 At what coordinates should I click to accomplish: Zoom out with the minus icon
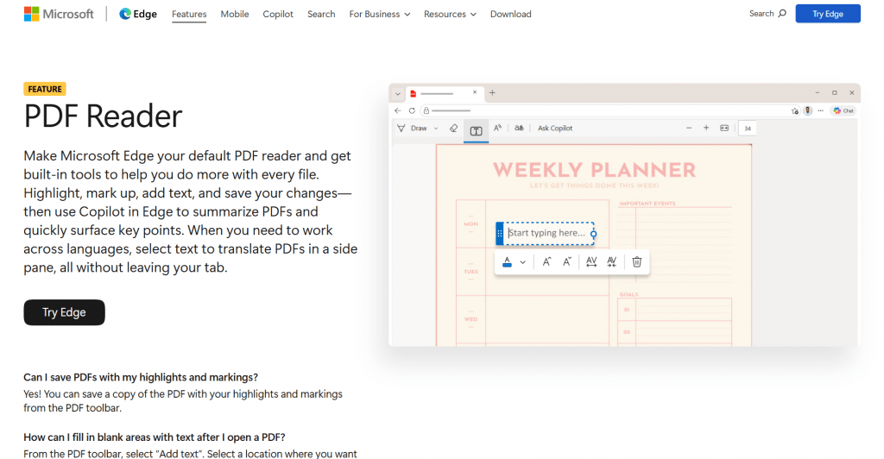point(688,128)
